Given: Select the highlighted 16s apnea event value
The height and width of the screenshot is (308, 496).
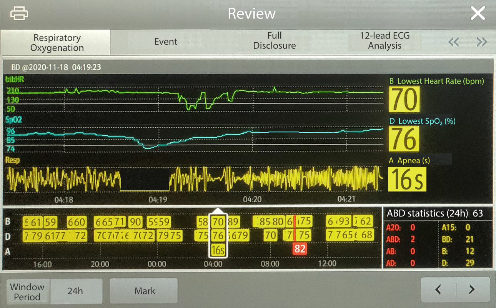Looking at the screenshot, I should 407,179.
